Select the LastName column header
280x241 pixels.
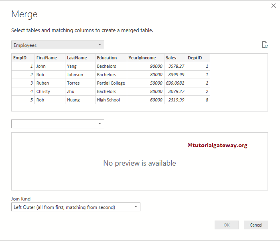[x=80, y=58]
